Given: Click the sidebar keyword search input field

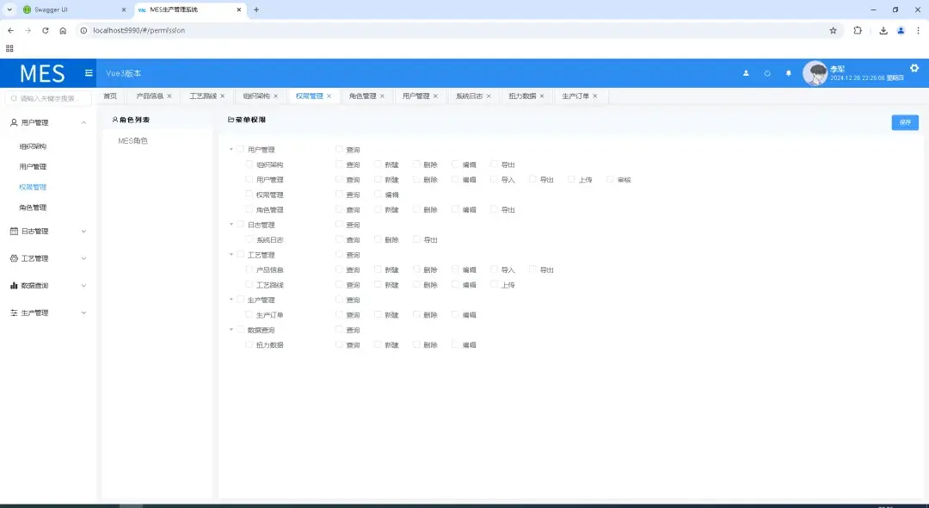Looking at the screenshot, I should click(47, 96).
